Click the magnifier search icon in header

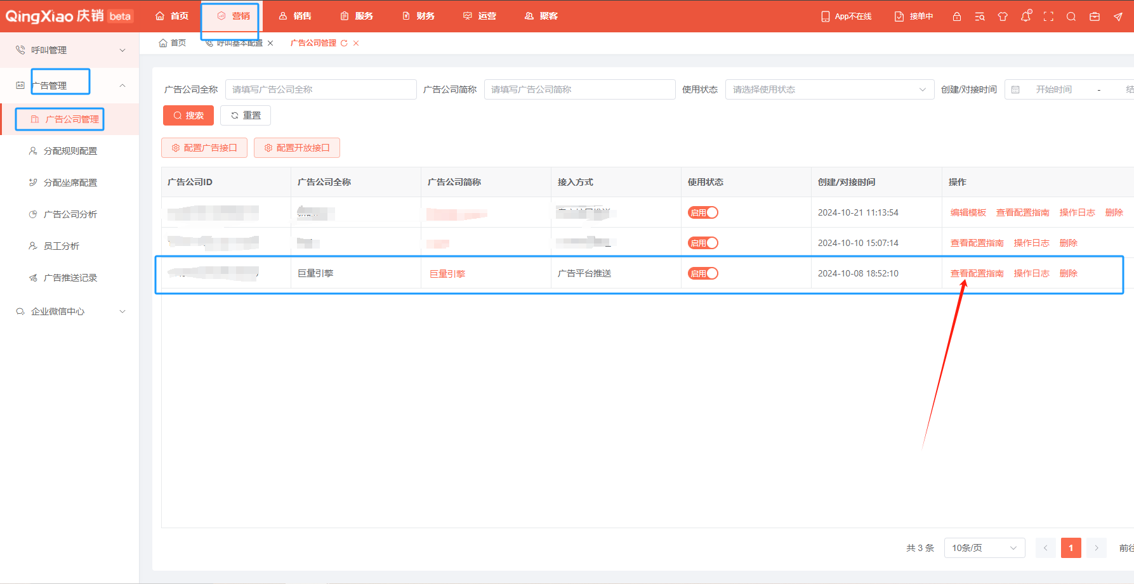coord(1071,16)
